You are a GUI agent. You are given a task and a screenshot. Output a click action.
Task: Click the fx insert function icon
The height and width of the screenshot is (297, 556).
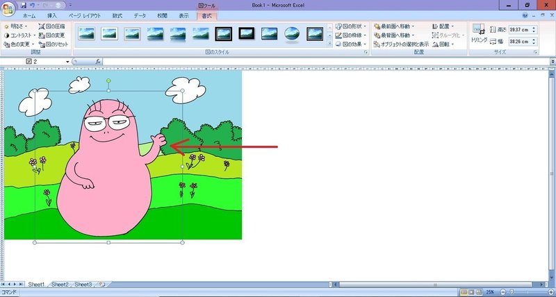98,62
